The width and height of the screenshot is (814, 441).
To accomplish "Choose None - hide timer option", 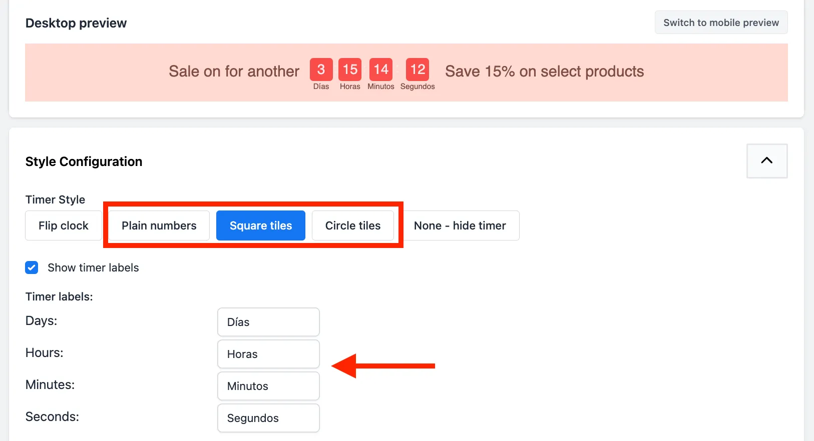I will pos(460,225).
